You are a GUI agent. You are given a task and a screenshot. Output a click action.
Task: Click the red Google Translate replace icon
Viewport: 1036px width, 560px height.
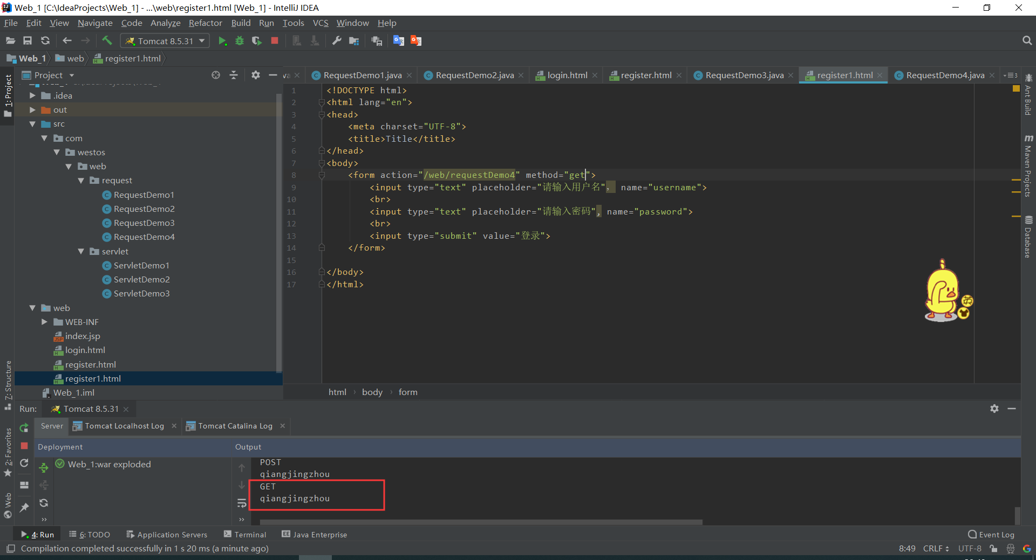click(x=416, y=41)
